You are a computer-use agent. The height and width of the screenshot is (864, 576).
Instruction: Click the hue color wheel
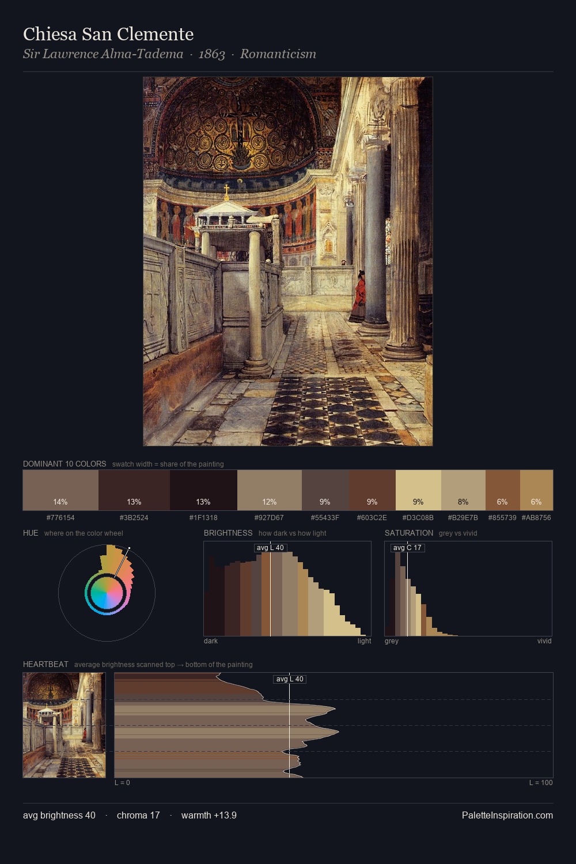[x=107, y=592]
